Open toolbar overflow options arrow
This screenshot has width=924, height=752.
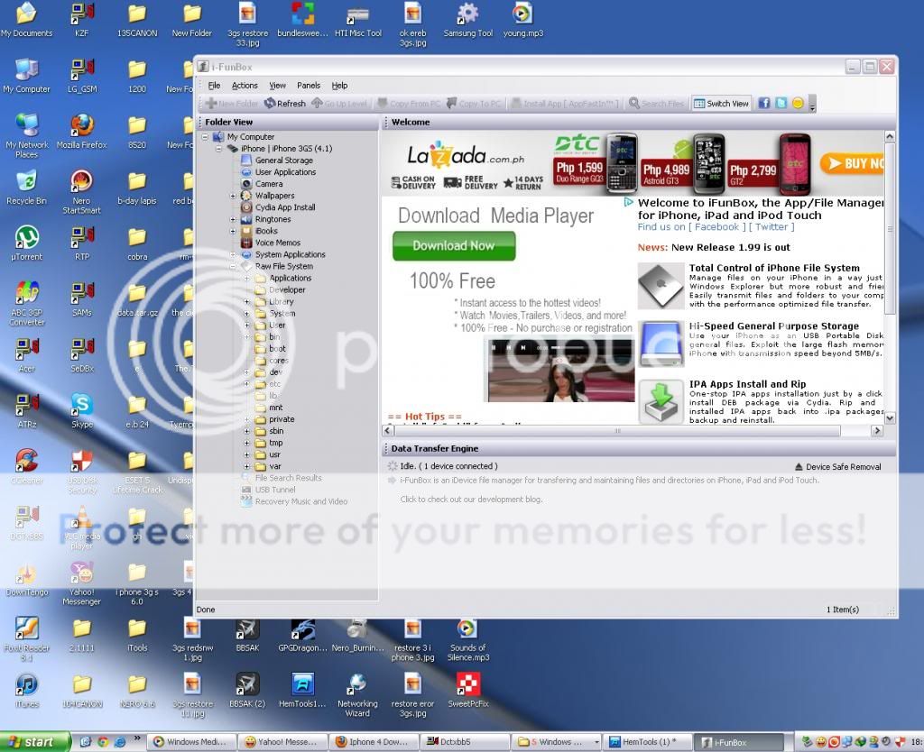[813, 105]
